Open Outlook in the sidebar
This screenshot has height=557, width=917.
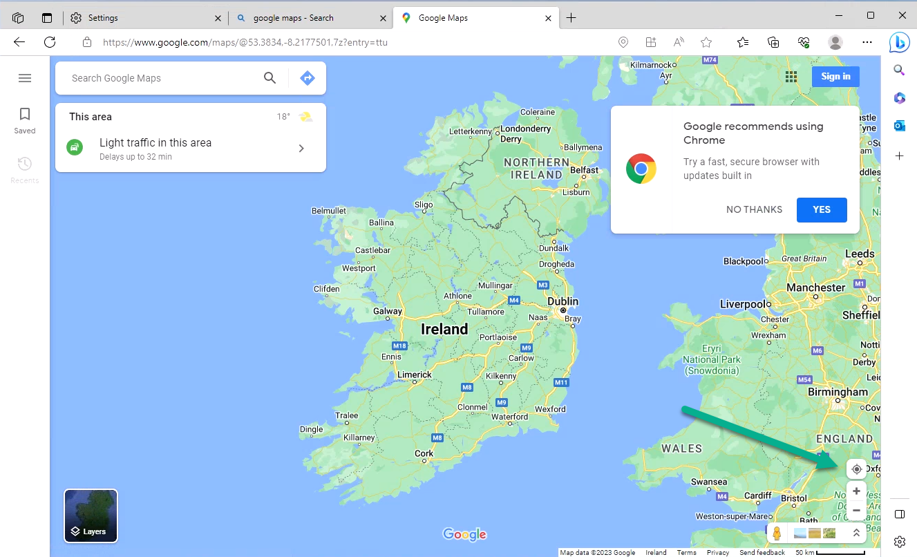click(899, 125)
